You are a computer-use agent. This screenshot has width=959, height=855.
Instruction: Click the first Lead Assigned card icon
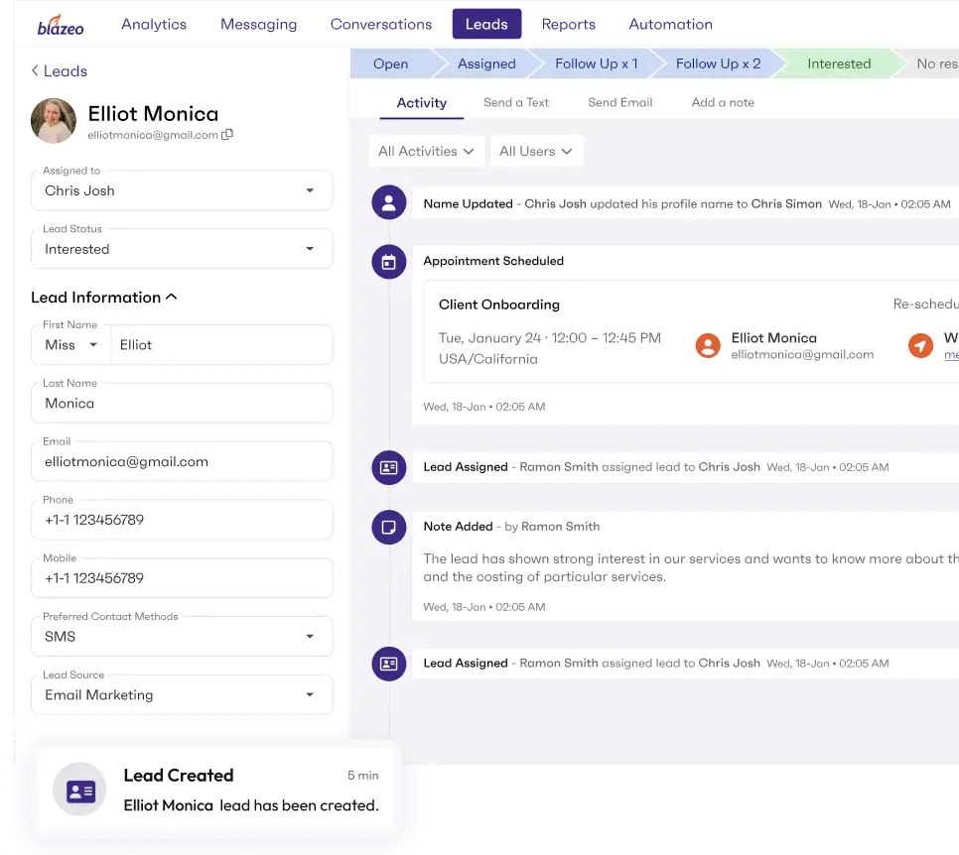(x=388, y=467)
